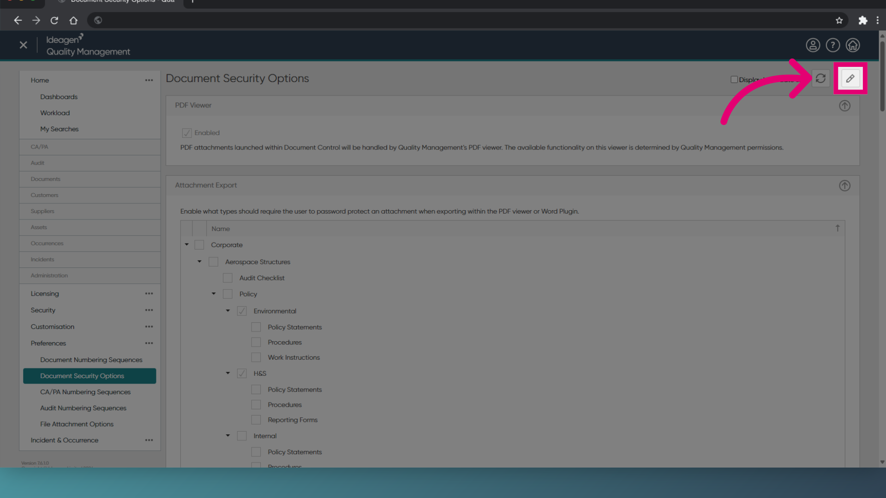Collapse the Aerospace Structures tree node
Viewport: 886px width, 498px height.
[x=199, y=261]
